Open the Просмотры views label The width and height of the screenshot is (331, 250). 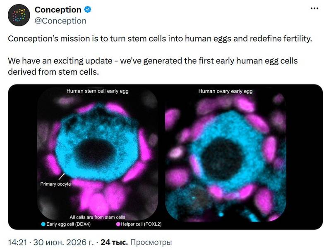coord(151,242)
